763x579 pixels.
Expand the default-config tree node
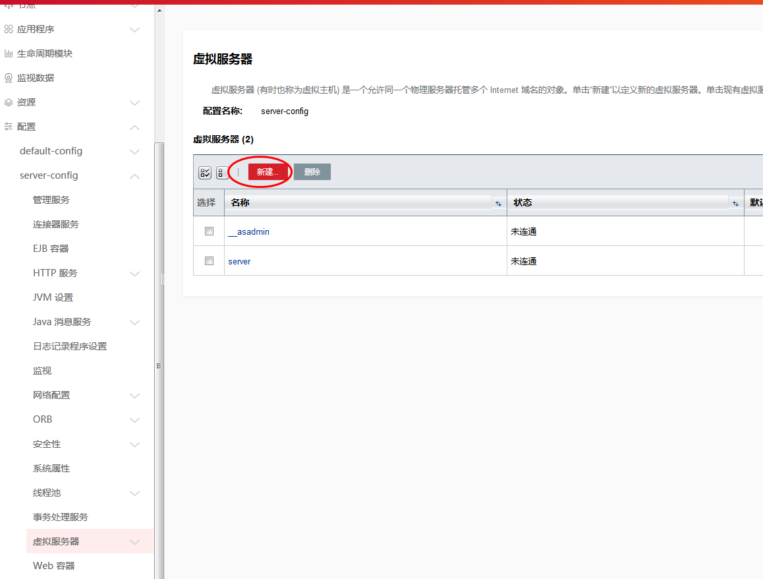pos(134,152)
